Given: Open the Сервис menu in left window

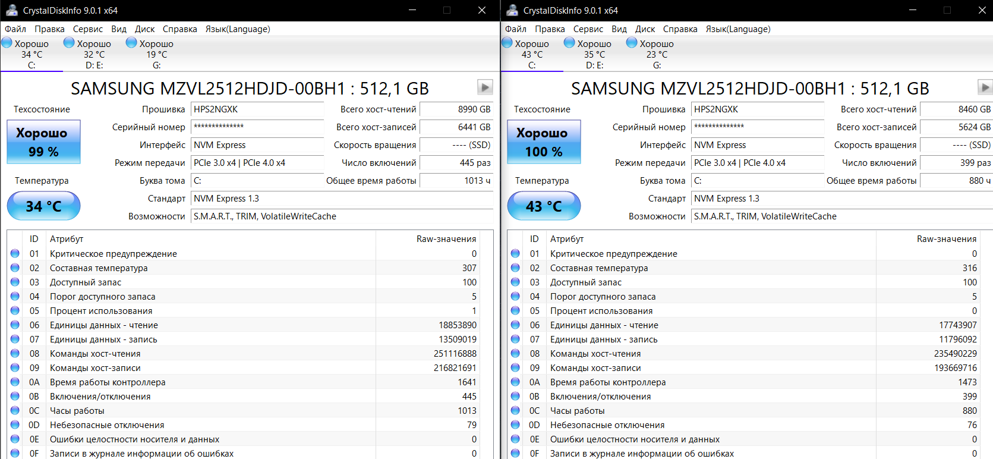Looking at the screenshot, I should (87, 29).
